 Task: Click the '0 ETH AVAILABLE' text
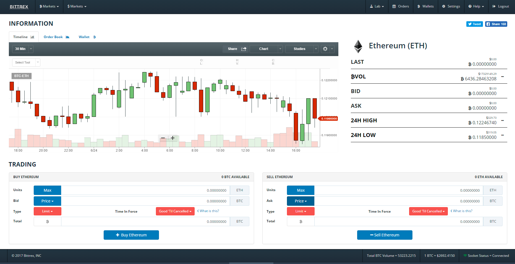click(x=489, y=177)
